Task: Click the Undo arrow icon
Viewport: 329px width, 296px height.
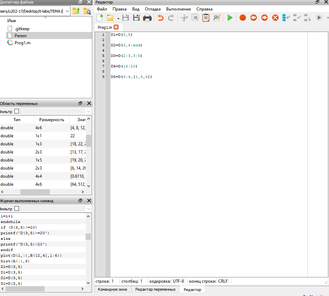Action: click(x=160, y=18)
